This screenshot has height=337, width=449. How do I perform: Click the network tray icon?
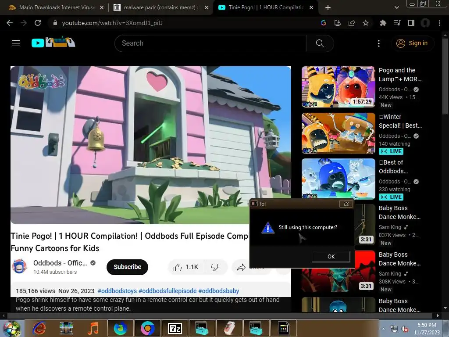[x=394, y=329]
